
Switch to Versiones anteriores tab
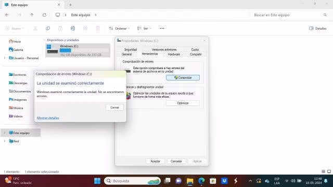tap(164, 49)
